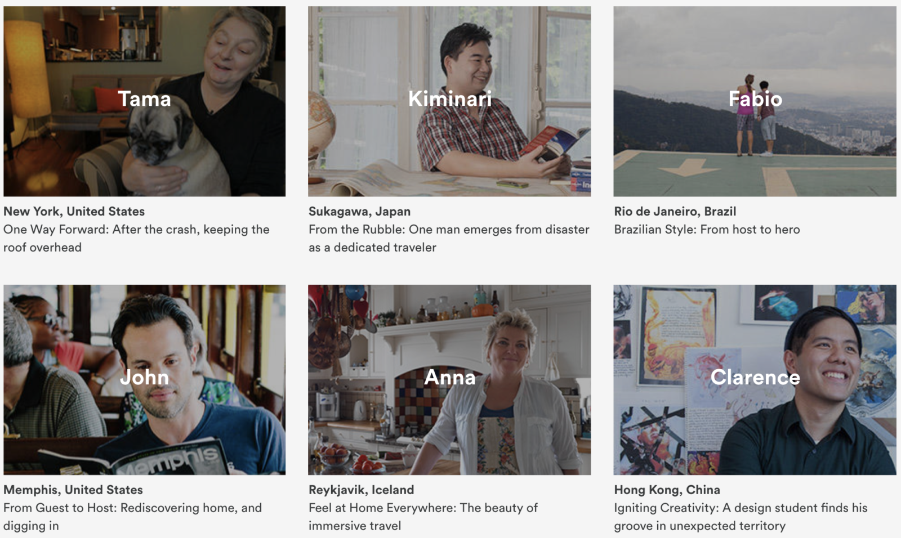Click the 'Clarence' name overlay text
This screenshot has height=538, width=901.
(x=755, y=377)
